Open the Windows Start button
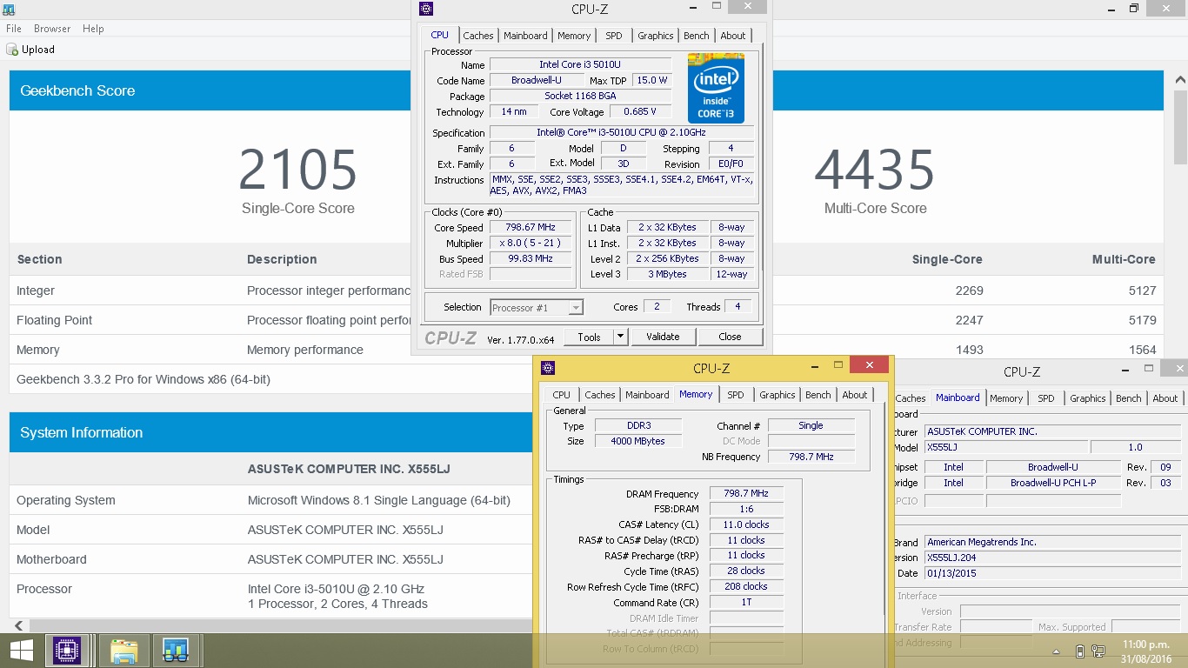The height and width of the screenshot is (668, 1188). click(21, 650)
